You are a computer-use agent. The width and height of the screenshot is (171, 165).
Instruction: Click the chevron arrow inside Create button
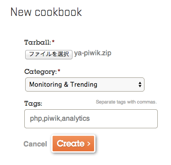(89, 144)
